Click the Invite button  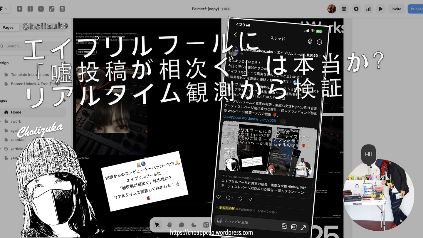click(396, 9)
